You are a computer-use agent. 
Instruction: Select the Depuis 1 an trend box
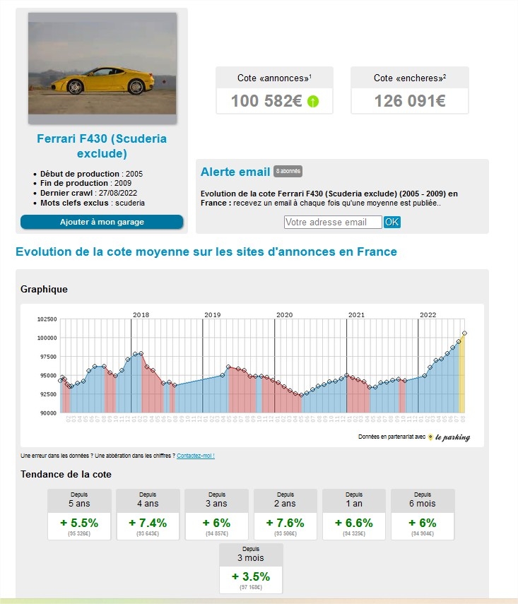click(x=354, y=514)
